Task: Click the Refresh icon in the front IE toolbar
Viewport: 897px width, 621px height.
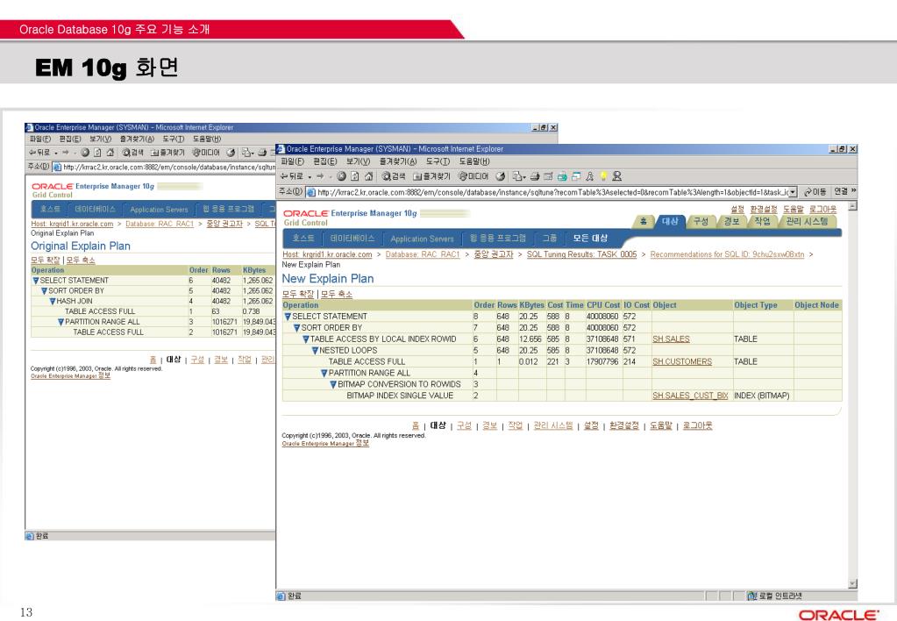Action: (x=355, y=176)
